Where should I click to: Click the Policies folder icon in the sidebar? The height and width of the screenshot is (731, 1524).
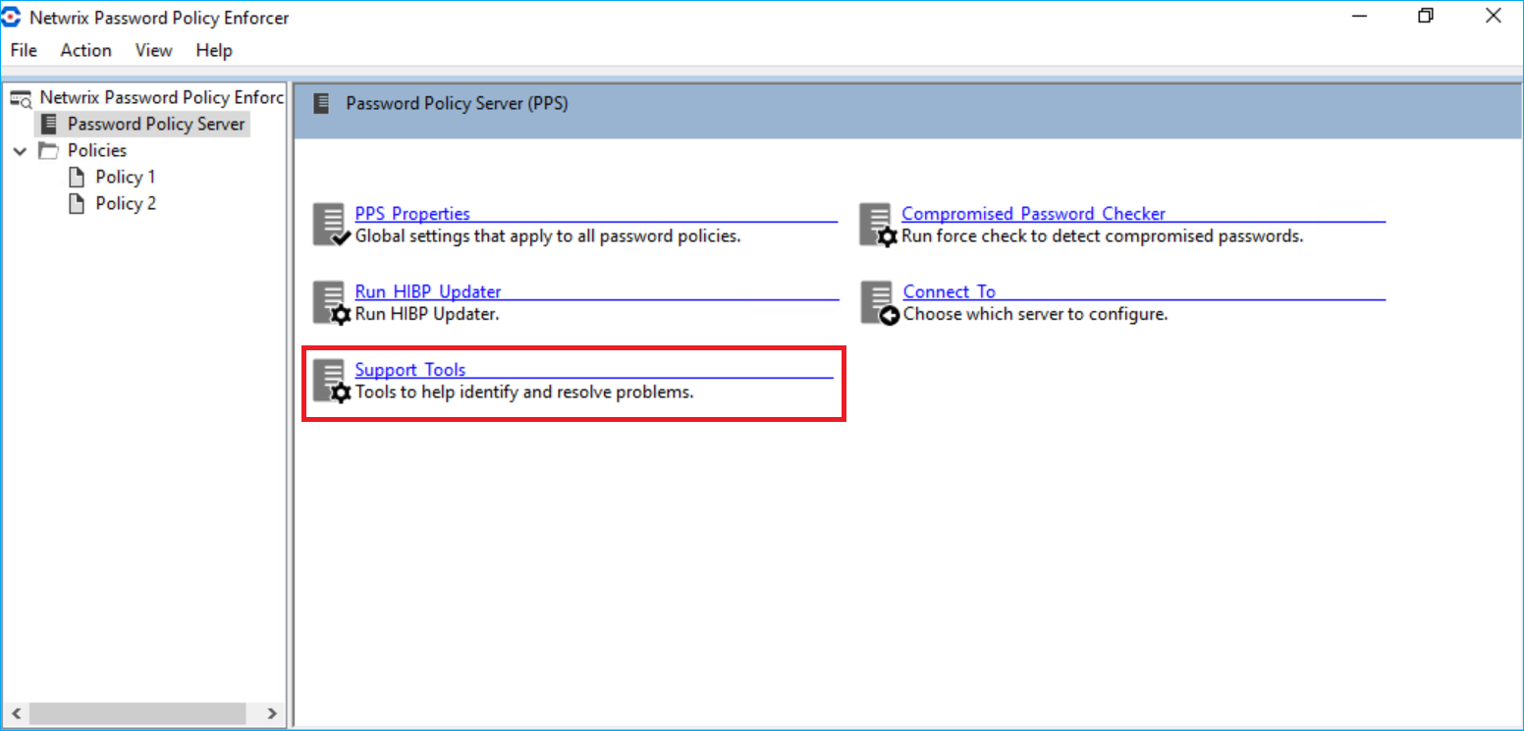tap(50, 149)
